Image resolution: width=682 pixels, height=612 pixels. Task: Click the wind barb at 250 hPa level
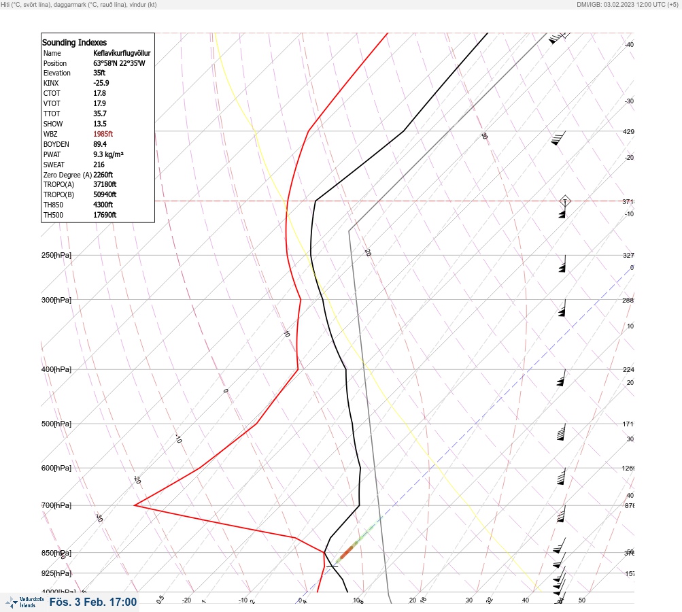[562, 264]
